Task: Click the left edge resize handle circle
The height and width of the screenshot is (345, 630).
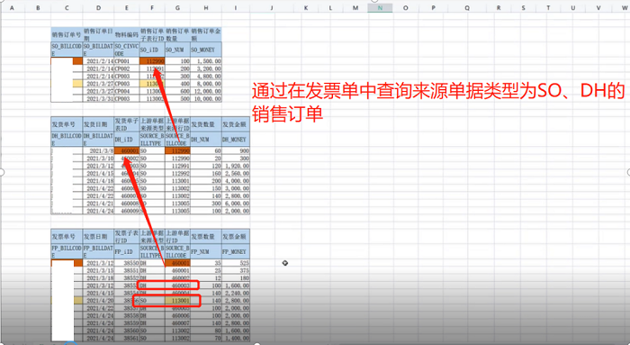Action: point(2,172)
